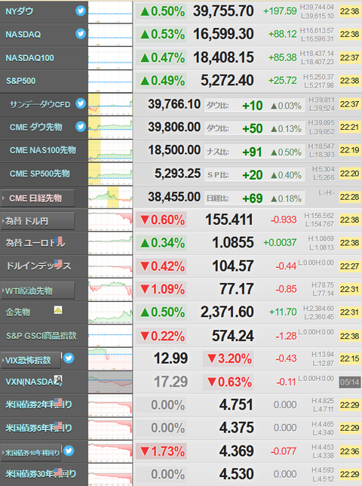Click the CME ダウ先物 price 39,806.00
The height and width of the screenshot is (486, 362).
pyautogui.click(x=174, y=127)
